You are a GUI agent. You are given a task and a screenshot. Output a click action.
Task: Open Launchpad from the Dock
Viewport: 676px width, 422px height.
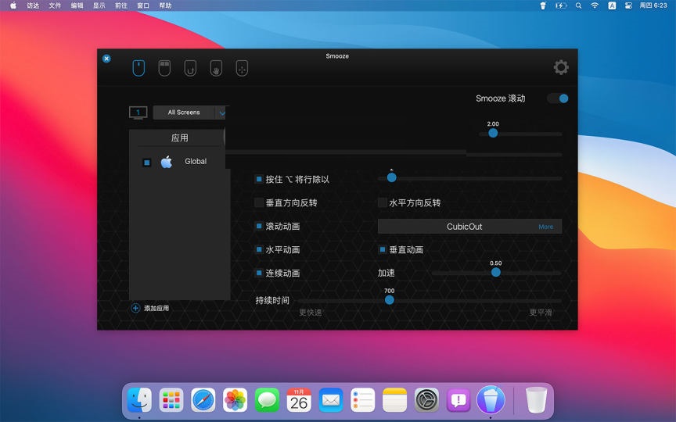coord(171,400)
